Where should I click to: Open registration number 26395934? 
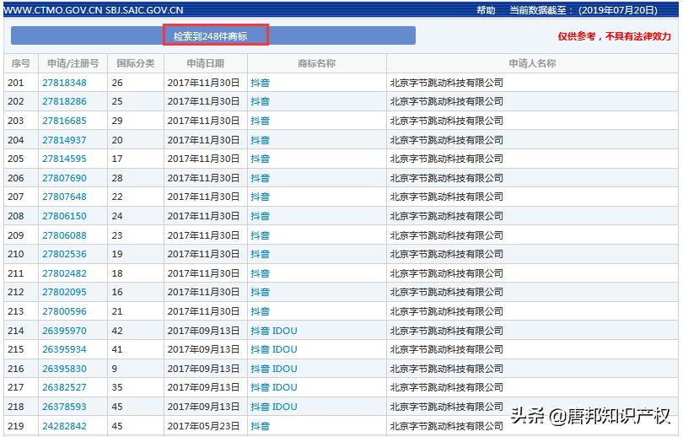coord(64,350)
